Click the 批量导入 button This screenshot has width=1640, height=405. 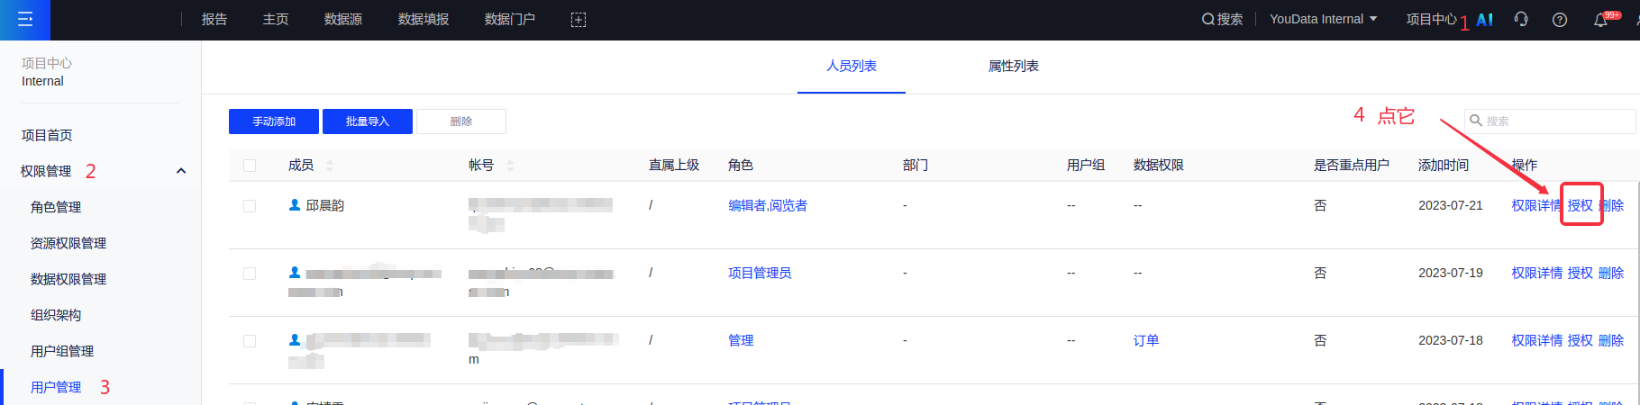point(368,121)
